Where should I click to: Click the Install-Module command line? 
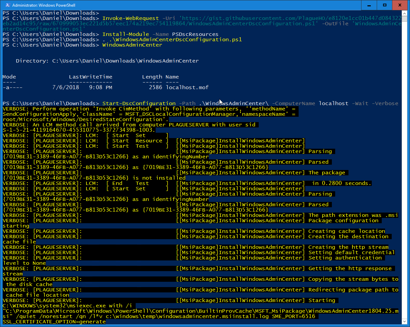pyautogui.click(x=110, y=34)
